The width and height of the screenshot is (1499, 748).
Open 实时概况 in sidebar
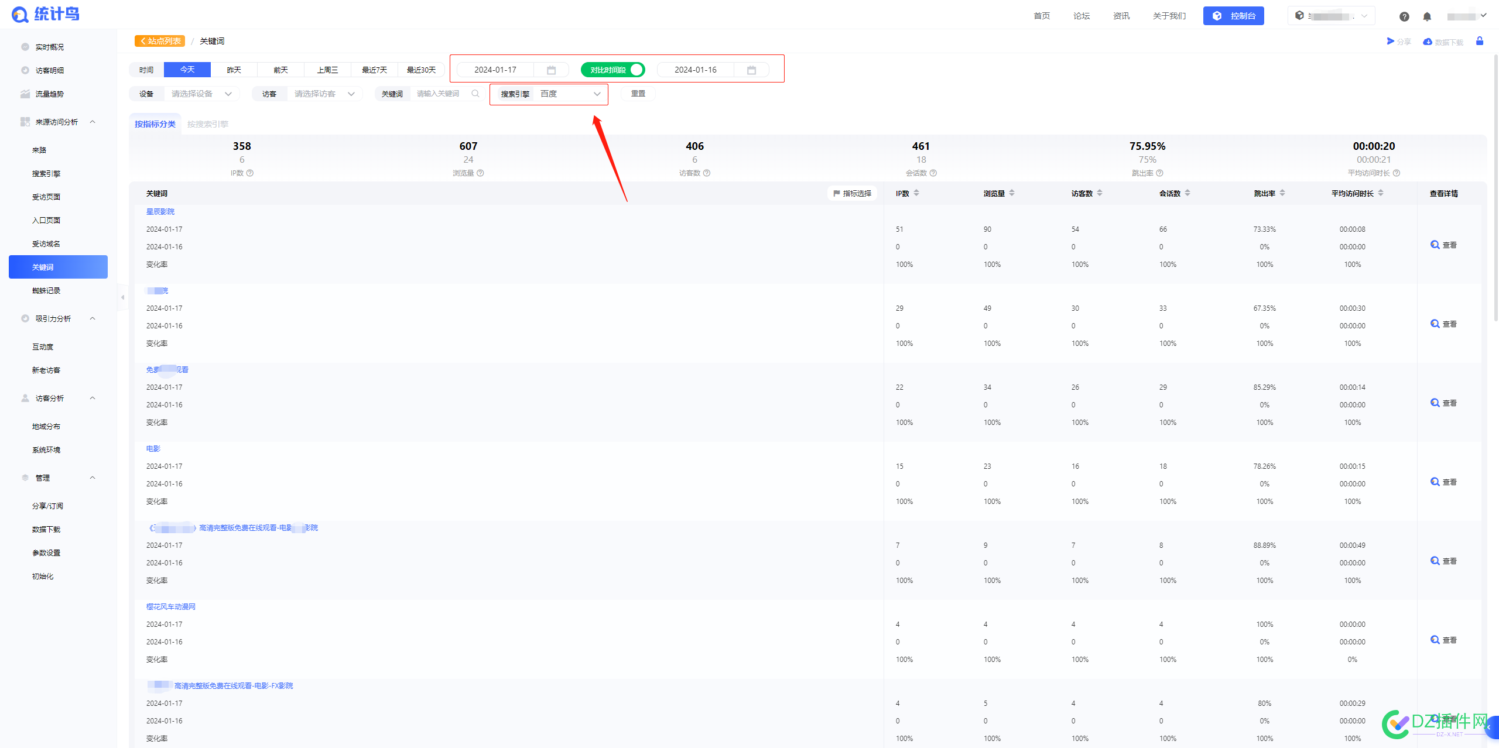(50, 47)
